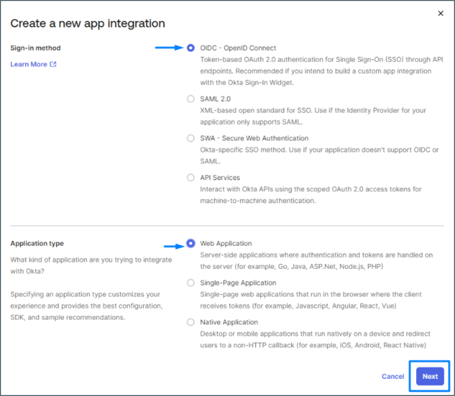The image size is (455, 396).
Task: Click the 'Web Application' label text
Action: (226, 243)
